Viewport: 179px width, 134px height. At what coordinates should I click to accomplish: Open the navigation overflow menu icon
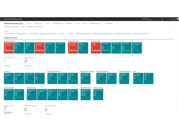118,24
